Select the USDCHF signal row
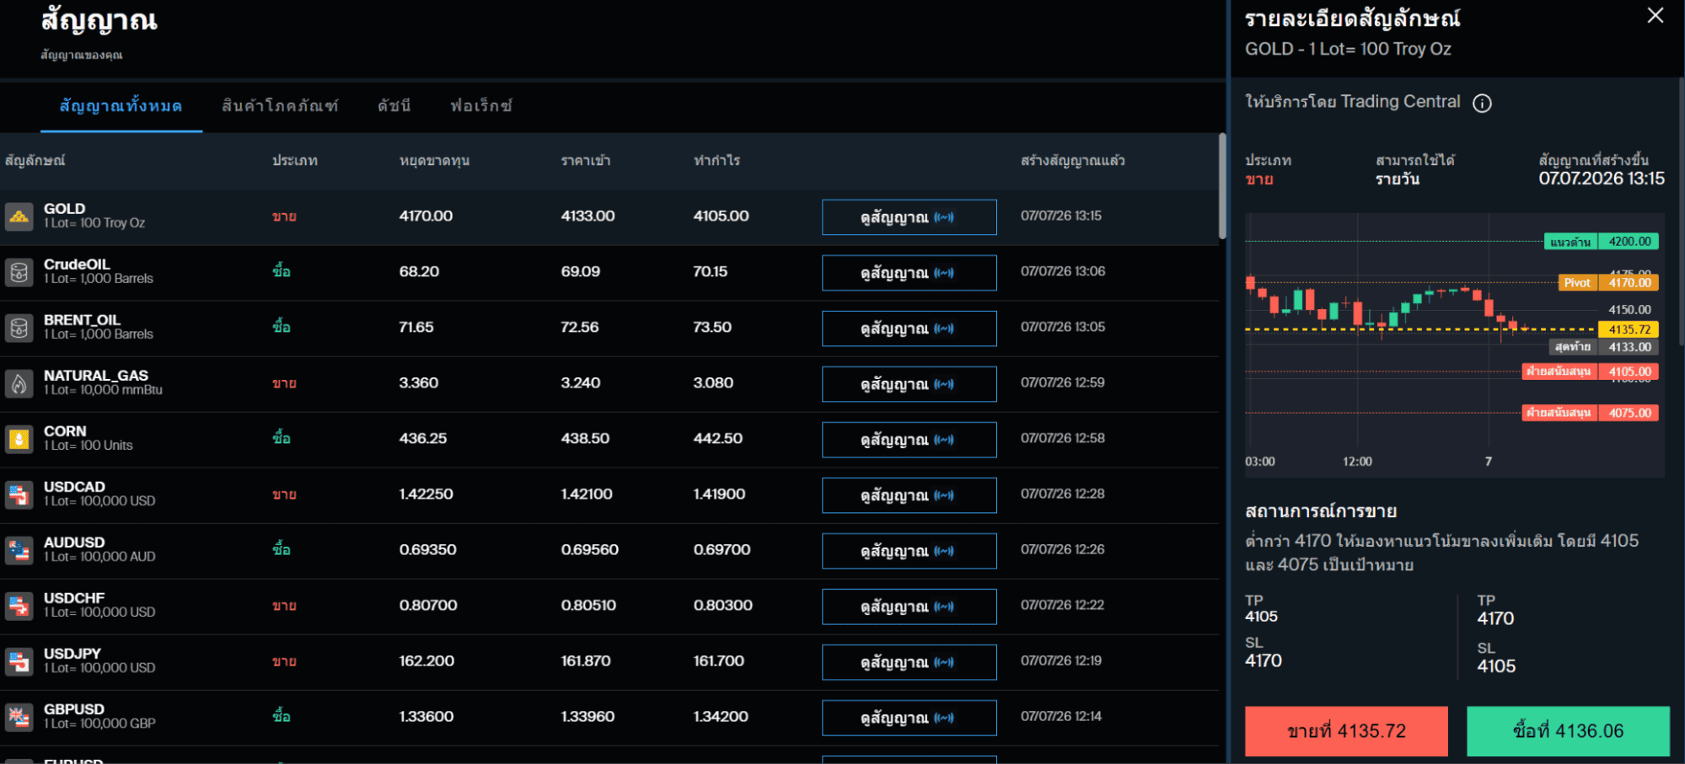 (609, 606)
